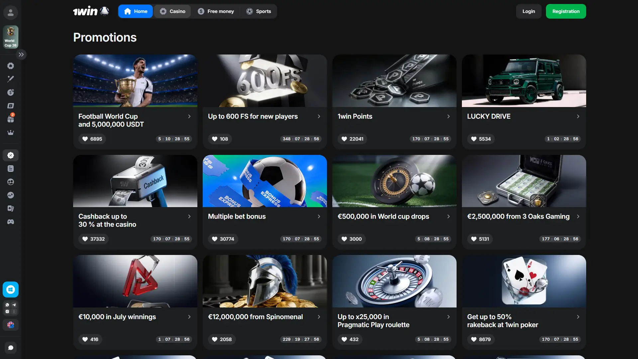Click the chevron on 1win poker rakeback card
The height and width of the screenshot is (359, 638).
[x=578, y=317]
